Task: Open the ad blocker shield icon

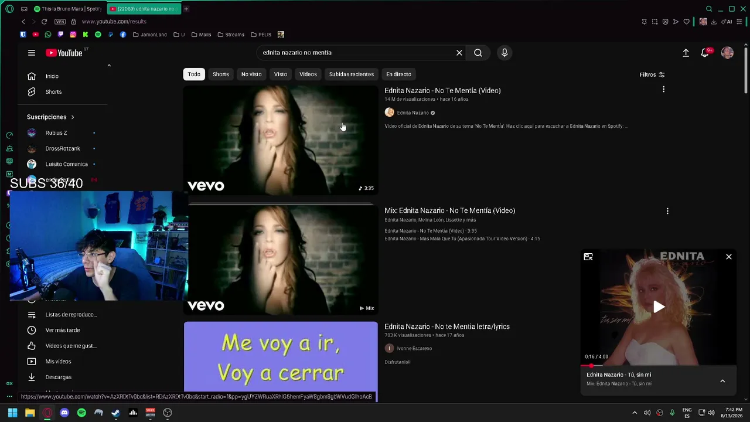Action: tap(665, 22)
